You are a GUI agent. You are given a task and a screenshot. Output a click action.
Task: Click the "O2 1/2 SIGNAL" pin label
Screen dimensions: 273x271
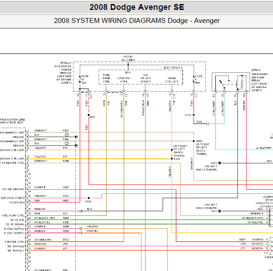click(15, 224)
